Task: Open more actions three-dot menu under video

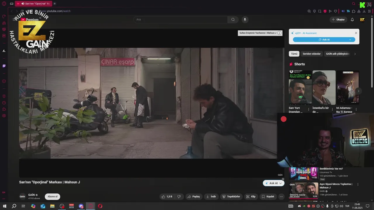Action: pyautogui.click(x=281, y=197)
